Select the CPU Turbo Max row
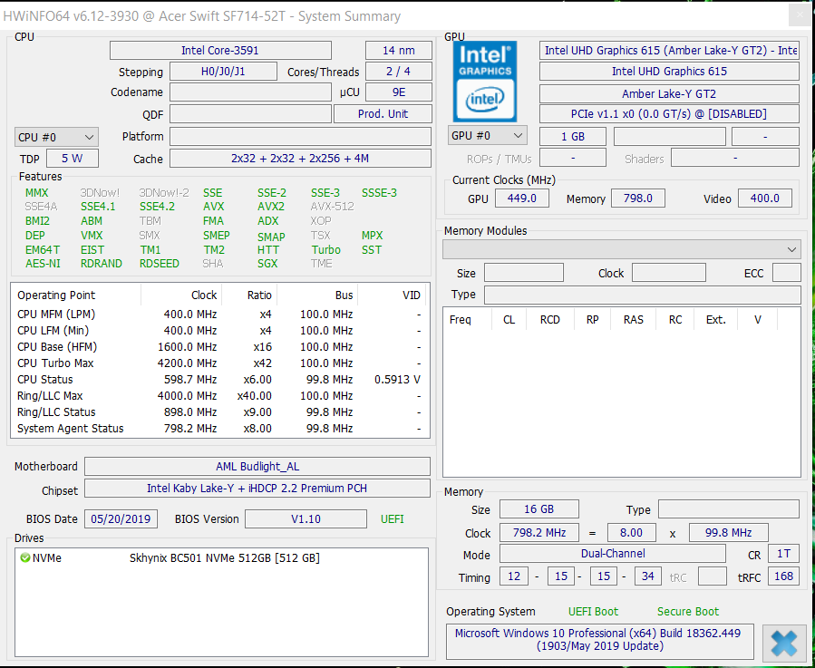This screenshot has width=815, height=668. [x=218, y=363]
